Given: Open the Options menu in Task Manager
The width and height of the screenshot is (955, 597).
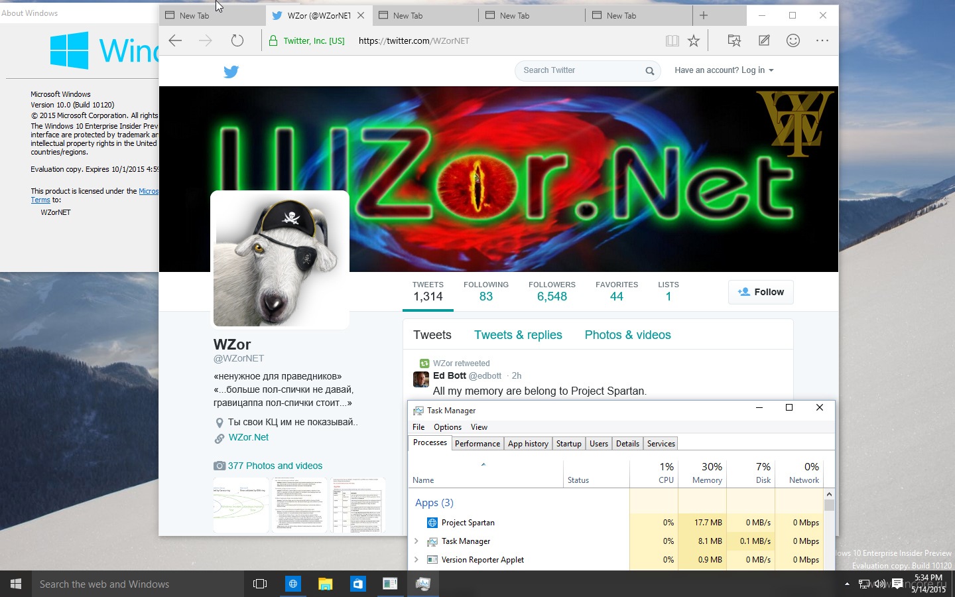Looking at the screenshot, I should (x=448, y=427).
